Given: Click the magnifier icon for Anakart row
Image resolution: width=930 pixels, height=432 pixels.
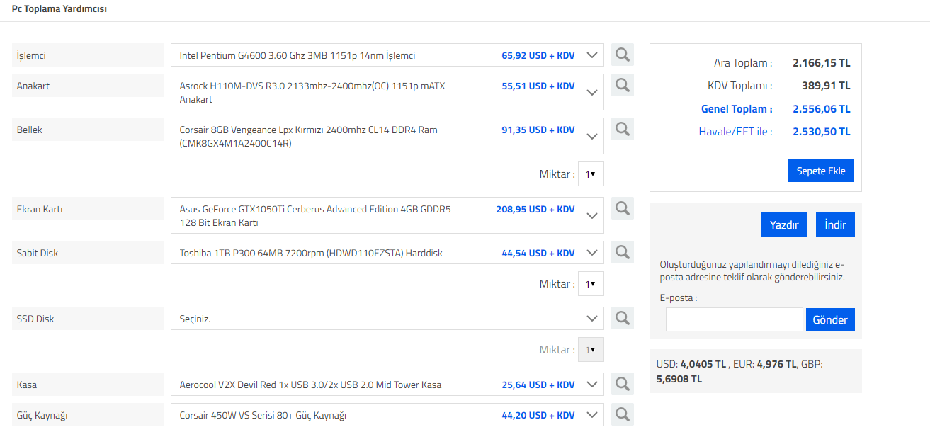Looking at the screenshot, I should coord(623,85).
